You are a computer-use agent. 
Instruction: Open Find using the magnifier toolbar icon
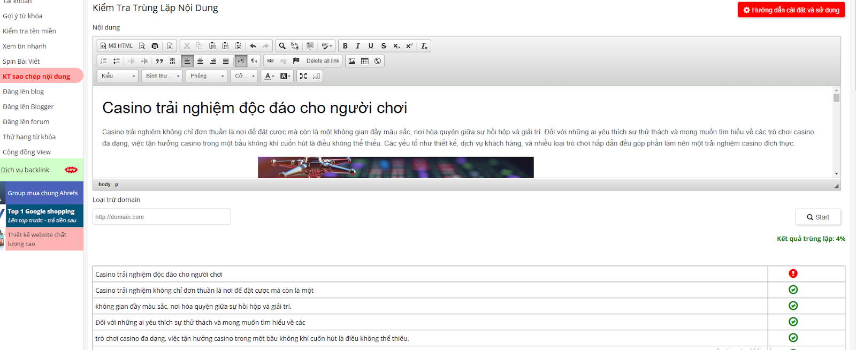pos(282,46)
